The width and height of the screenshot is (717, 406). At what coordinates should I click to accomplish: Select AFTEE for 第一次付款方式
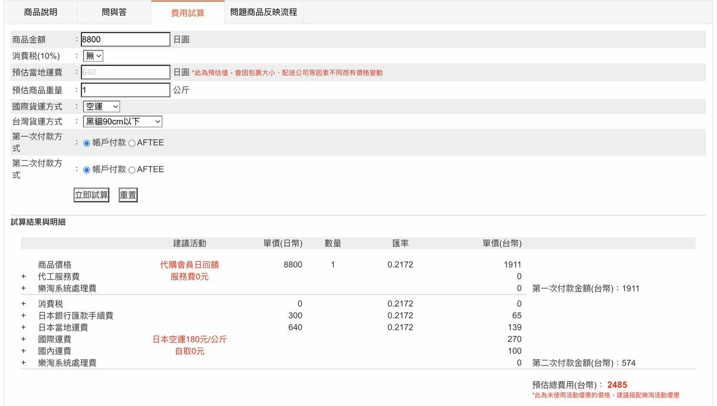[132, 143]
